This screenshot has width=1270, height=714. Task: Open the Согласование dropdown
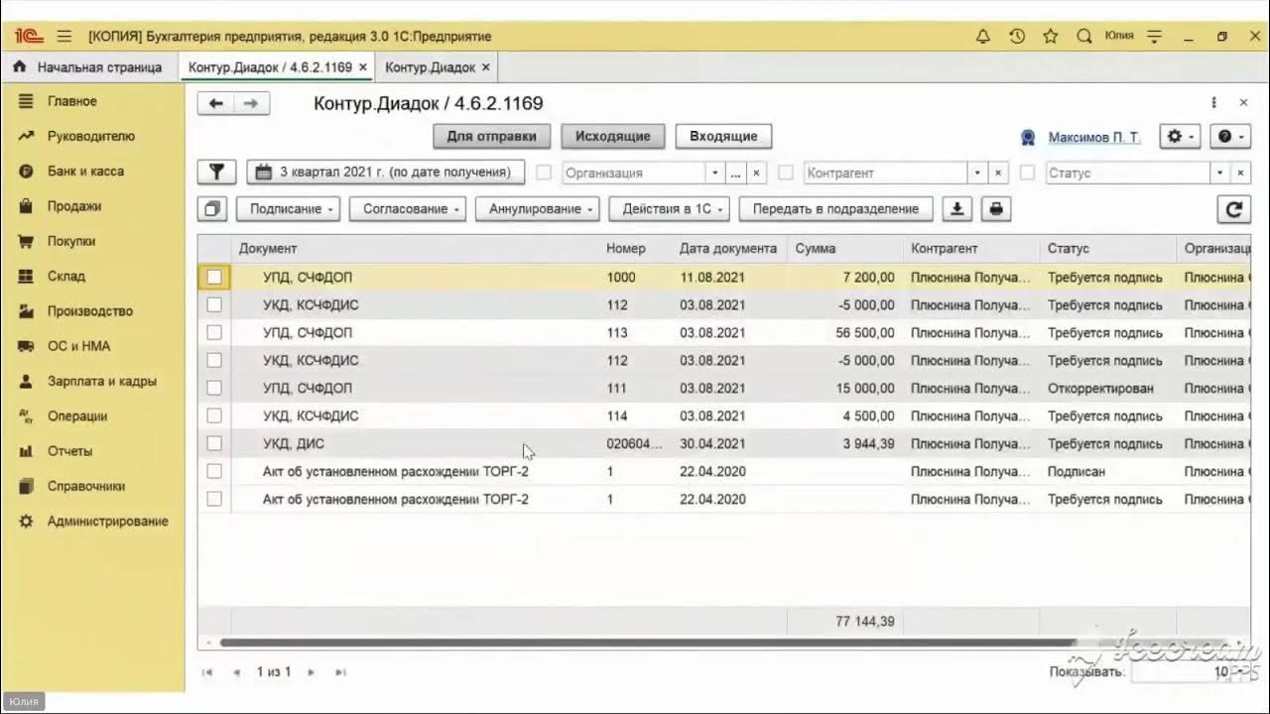408,209
